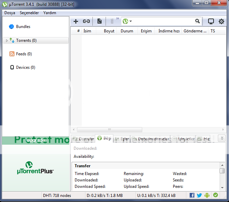Click the Upgrade button
This screenshot has height=202, width=229.
(36, 140)
